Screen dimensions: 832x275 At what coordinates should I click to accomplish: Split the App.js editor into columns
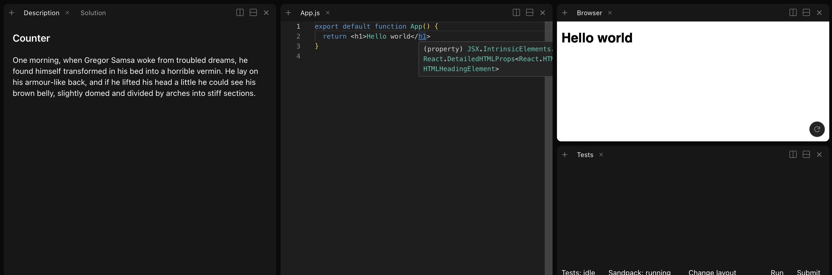516,13
